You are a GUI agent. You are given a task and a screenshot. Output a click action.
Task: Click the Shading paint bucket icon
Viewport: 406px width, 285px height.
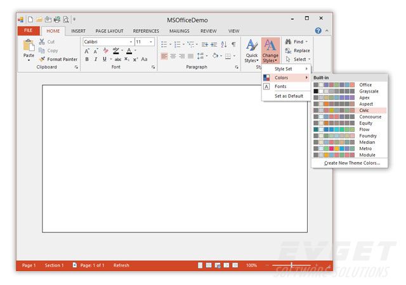(x=215, y=56)
